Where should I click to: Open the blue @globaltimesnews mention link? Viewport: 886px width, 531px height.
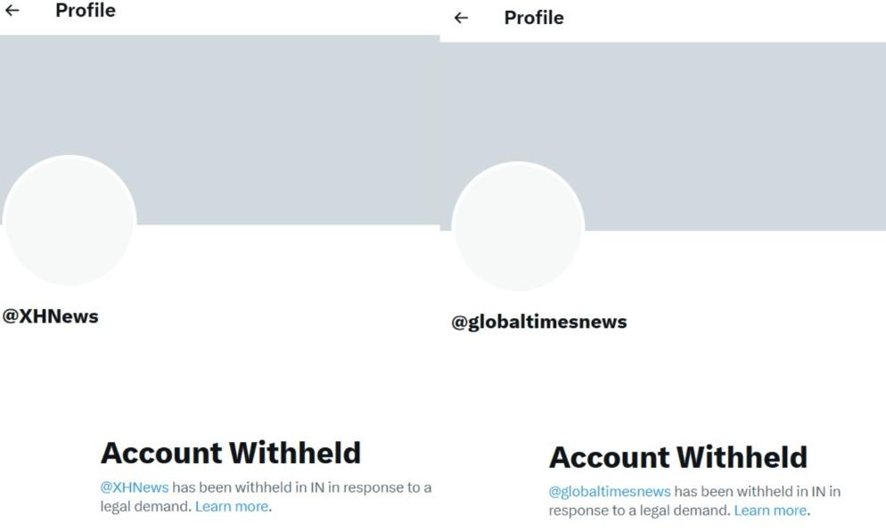click(610, 492)
